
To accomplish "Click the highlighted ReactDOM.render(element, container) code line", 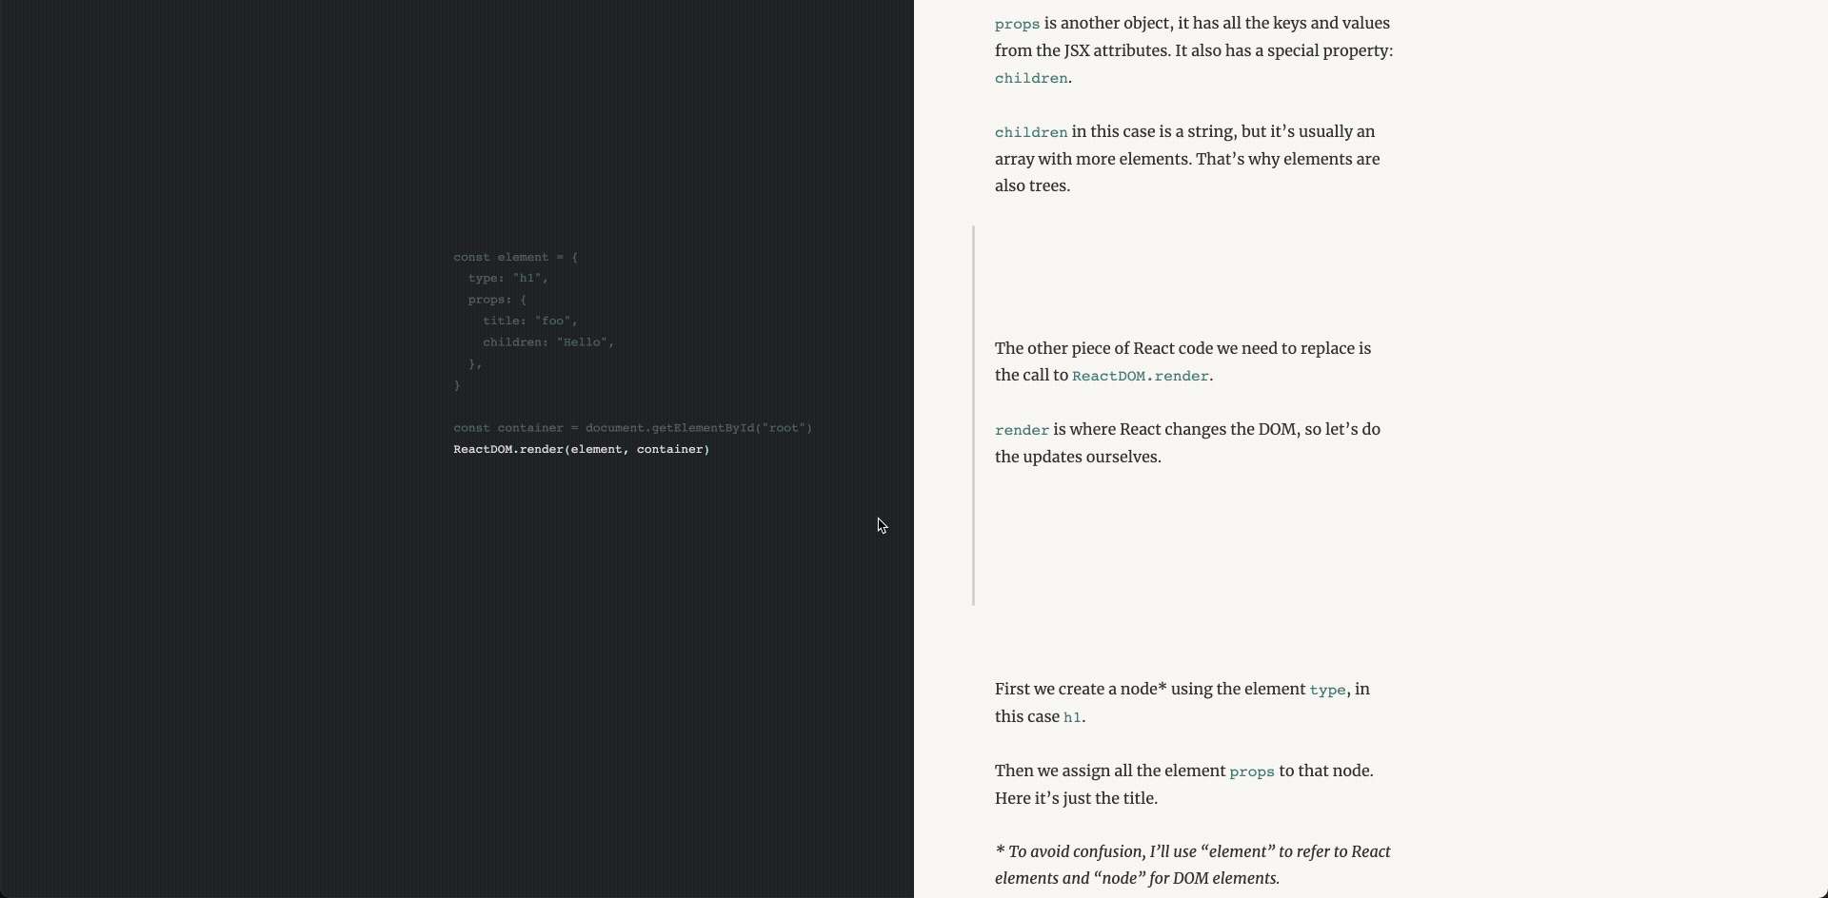I will (581, 449).
